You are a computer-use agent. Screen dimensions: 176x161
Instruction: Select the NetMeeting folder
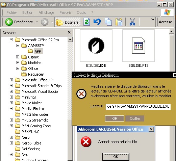(x=31, y=149)
